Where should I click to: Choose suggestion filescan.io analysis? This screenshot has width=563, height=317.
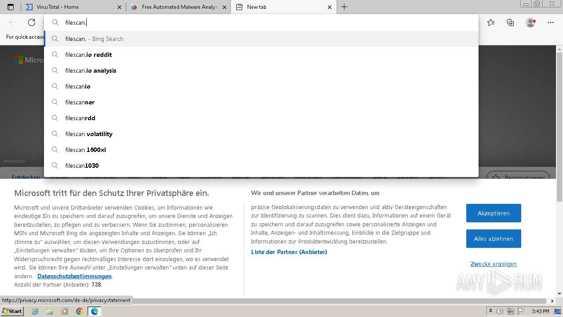261,70
